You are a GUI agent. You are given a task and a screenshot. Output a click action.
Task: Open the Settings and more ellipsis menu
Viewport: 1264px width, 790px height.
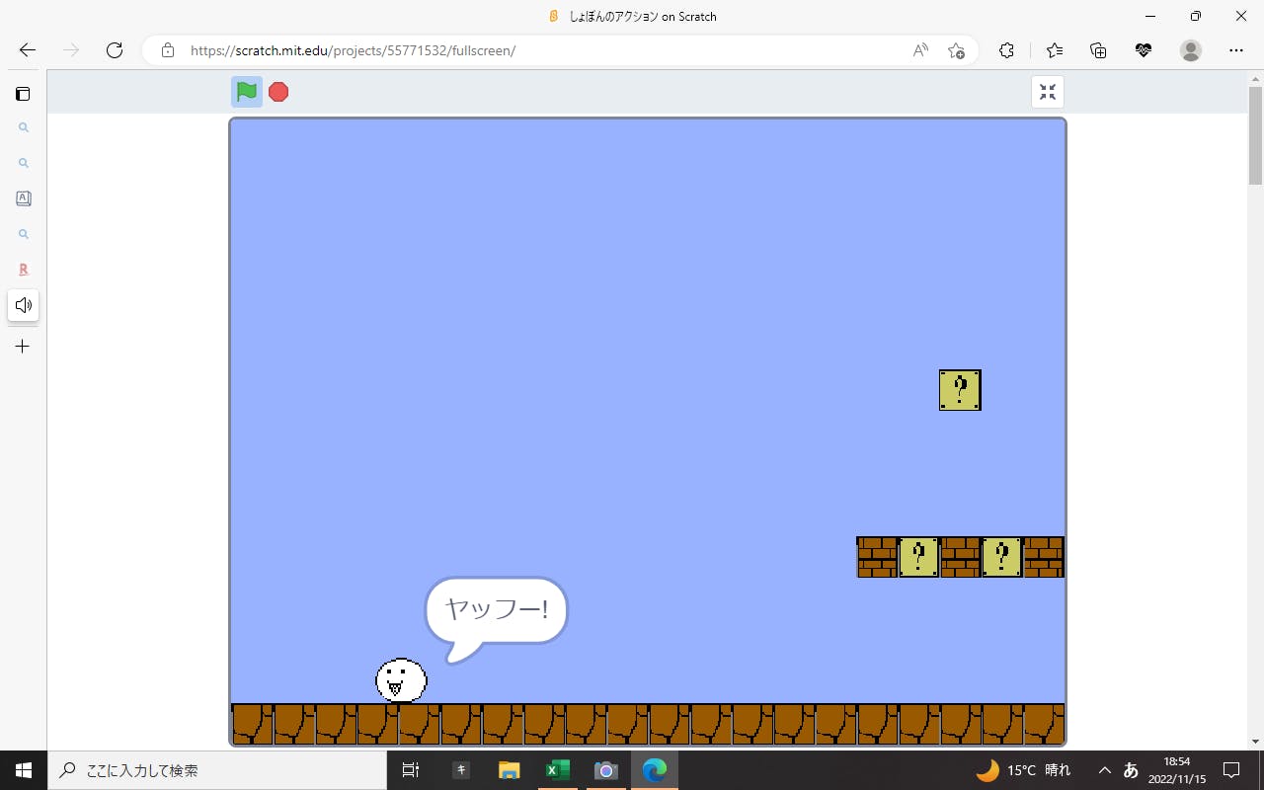tap(1236, 50)
